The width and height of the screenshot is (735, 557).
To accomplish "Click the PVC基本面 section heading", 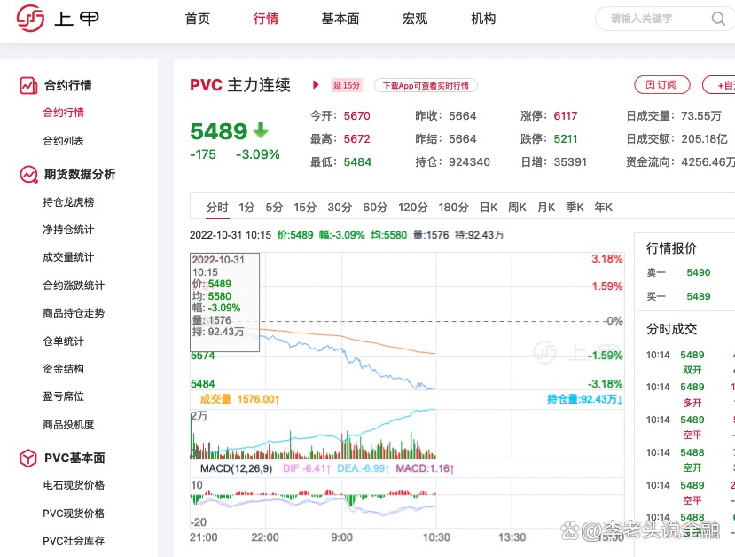I will (74, 458).
